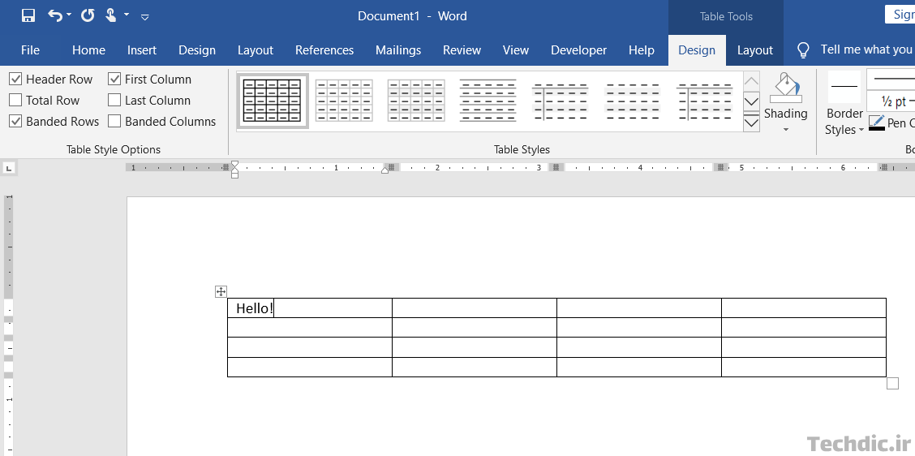Click the hanging indent marker on ruler
The width and height of the screenshot is (915, 456).
tap(234, 170)
